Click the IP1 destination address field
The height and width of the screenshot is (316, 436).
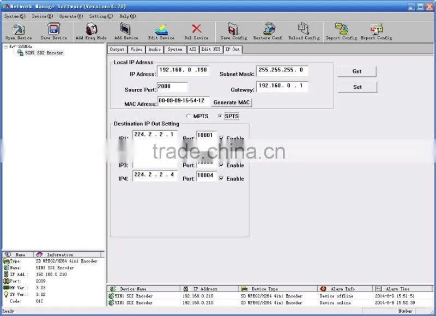[155, 135]
